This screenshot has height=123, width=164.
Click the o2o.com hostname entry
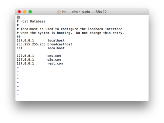(x=54, y=60)
